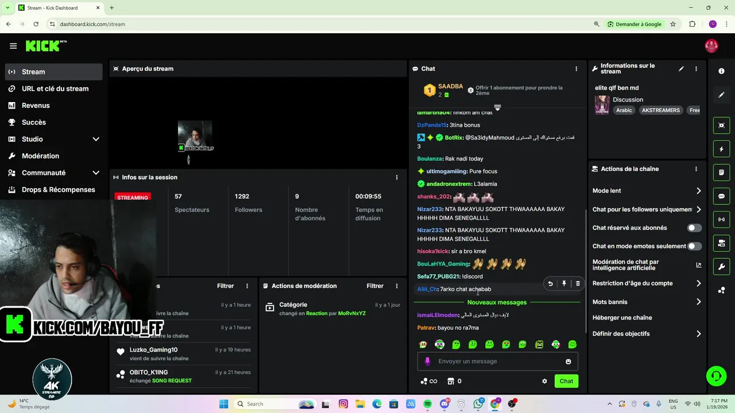
Task: Click Héberger une chaîne
Action: (x=622, y=318)
